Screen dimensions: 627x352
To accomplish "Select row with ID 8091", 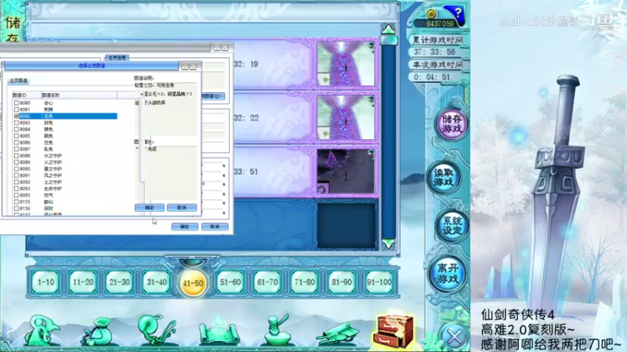I will (x=65, y=175).
